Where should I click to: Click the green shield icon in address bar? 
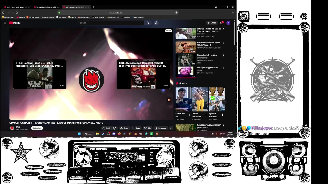[59, 13]
